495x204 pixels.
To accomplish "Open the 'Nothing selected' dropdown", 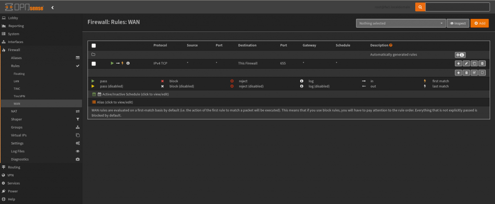I will [401, 23].
